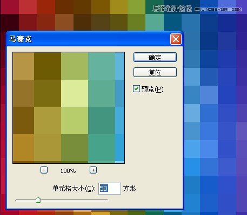
Task: Click the 确定 (OK) button
Action: point(155,57)
